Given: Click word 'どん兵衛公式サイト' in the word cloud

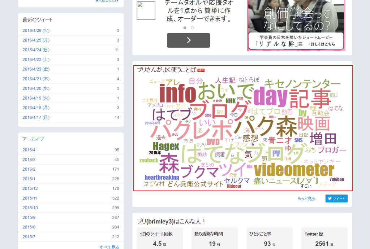Looking at the screenshot, I should tap(195, 184).
